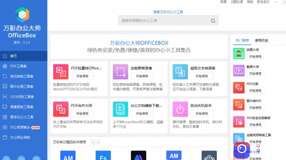Start using 超级文本转语音 tool

point(202,76)
